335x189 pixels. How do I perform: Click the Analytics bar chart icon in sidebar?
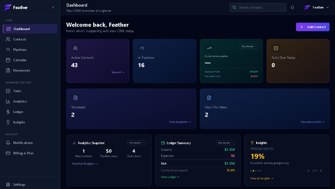8,102
